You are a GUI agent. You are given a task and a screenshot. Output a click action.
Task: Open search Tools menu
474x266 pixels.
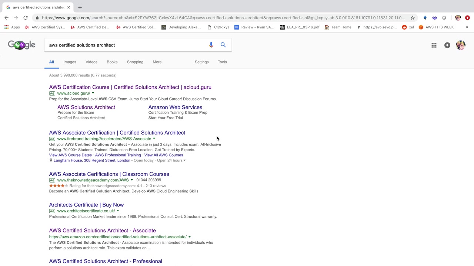222,62
